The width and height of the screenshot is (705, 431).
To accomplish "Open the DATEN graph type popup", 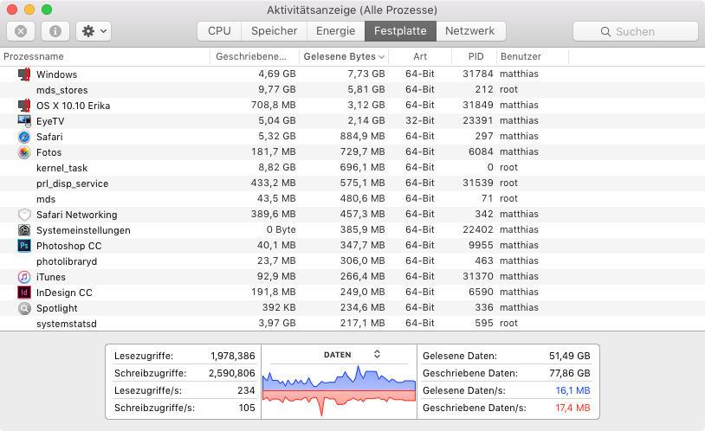I will point(352,355).
